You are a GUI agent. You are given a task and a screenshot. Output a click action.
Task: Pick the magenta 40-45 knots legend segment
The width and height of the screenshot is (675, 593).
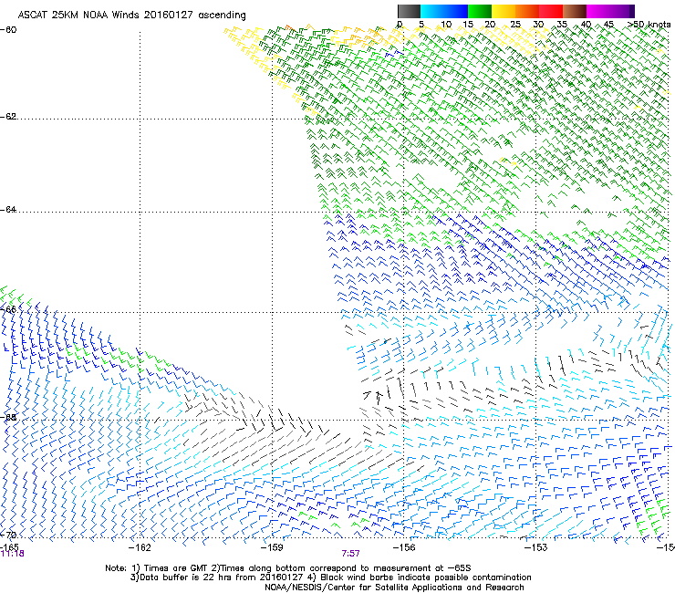[x=598, y=11]
